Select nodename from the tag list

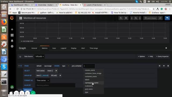(94, 86)
